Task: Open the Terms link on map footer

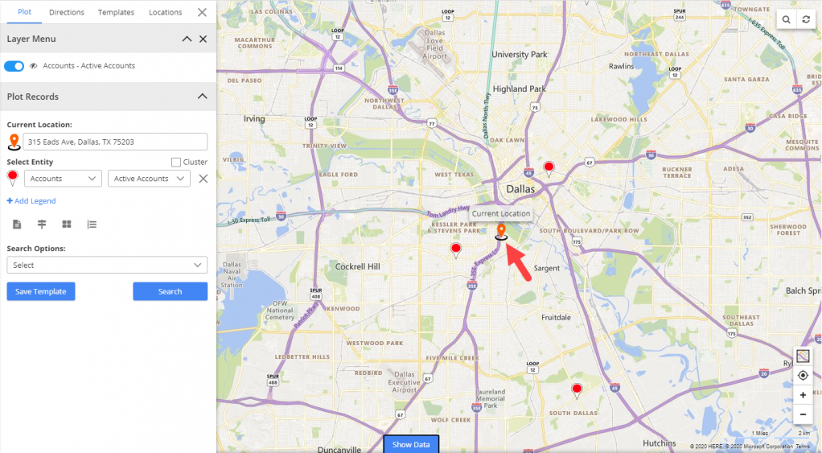Action: click(x=803, y=447)
